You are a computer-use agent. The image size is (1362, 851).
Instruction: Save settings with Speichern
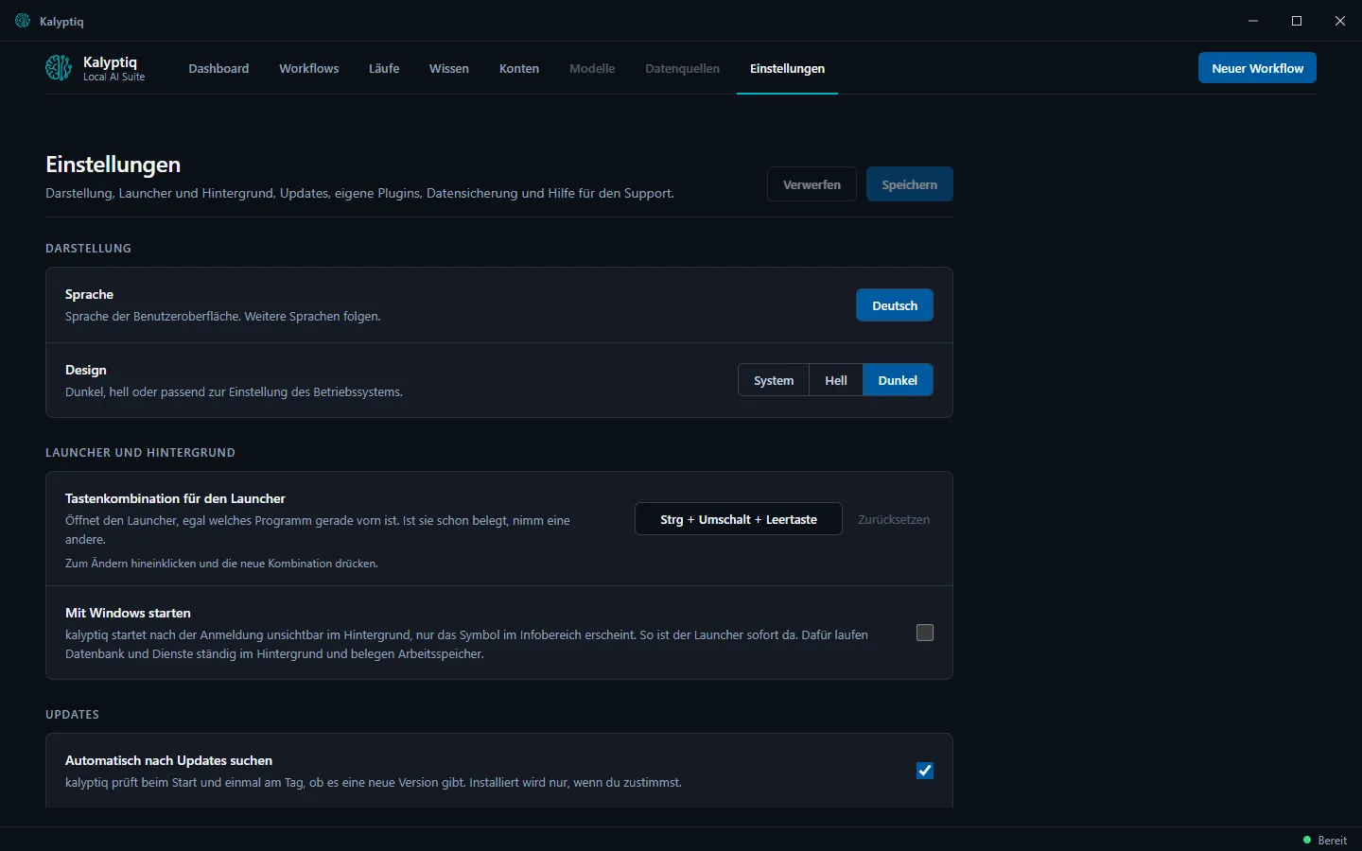tap(910, 184)
